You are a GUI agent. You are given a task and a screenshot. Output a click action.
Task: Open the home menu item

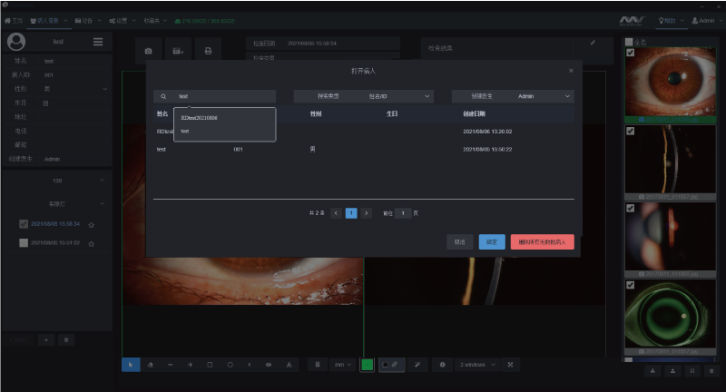(x=14, y=21)
